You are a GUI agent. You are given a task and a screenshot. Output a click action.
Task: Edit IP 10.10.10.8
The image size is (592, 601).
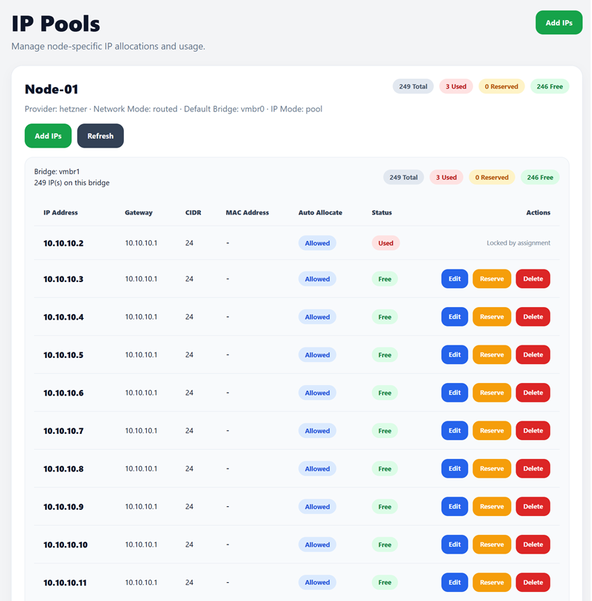click(454, 469)
